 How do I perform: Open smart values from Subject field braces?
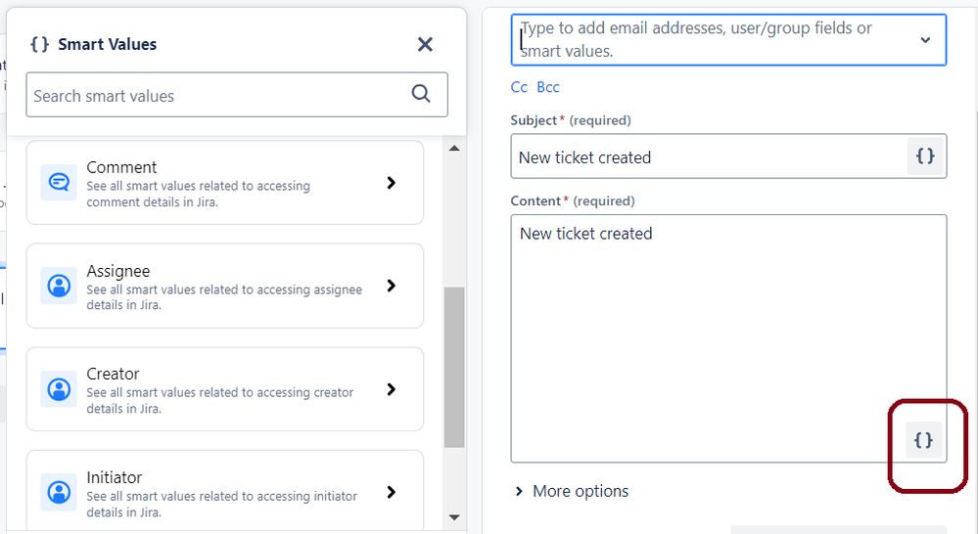[925, 156]
